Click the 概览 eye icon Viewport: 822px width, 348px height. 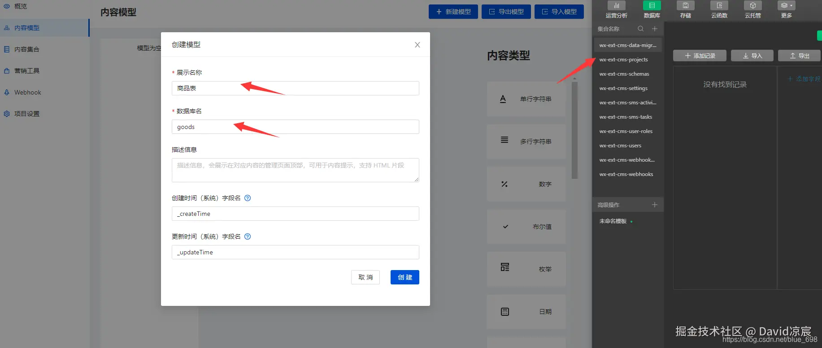pos(7,6)
